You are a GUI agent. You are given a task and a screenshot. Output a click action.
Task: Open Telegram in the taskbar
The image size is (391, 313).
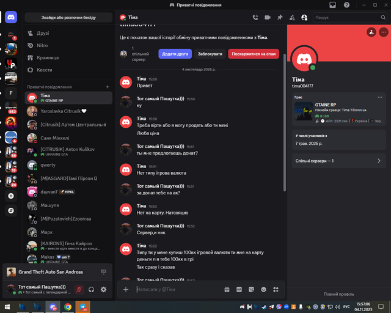coord(83,307)
